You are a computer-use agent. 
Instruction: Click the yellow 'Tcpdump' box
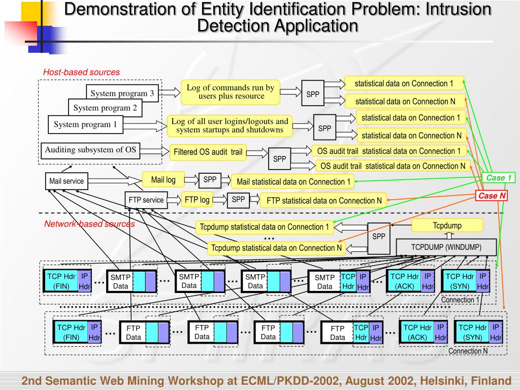[x=447, y=225]
